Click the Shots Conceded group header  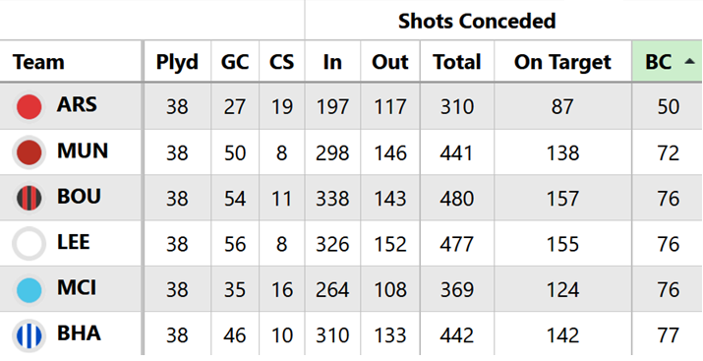point(477,21)
